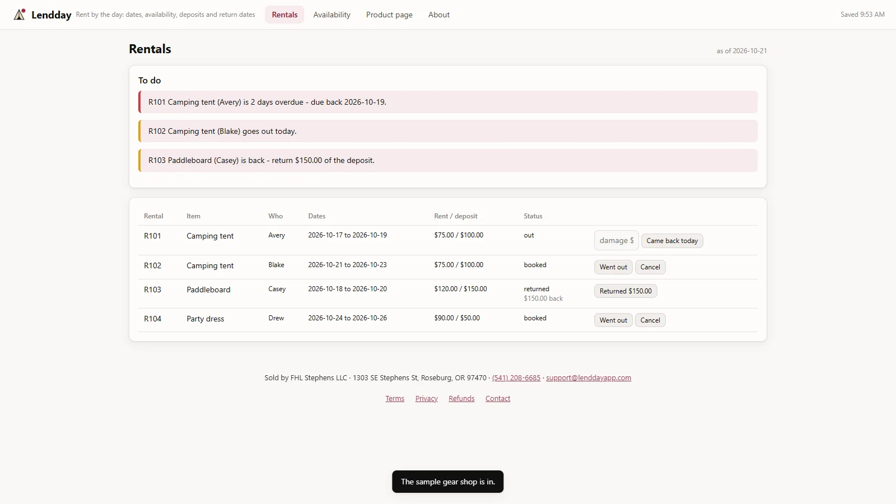Click the 2026-10-24 to 2026-10-26 dates cell

[x=347, y=318]
